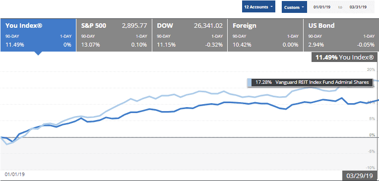Click the 5% y-axis label
This screenshot has height=181, width=379.
(x=372, y=119)
